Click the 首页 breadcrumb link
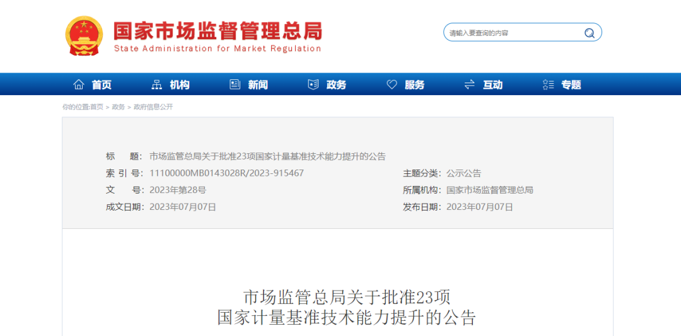This screenshot has height=336, width=681. click(x=96, y=107)
